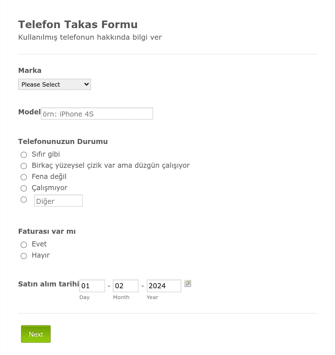Click the Day field of purchase date
The height and width of the screenshot is (355, 335).
click(92, 286)
